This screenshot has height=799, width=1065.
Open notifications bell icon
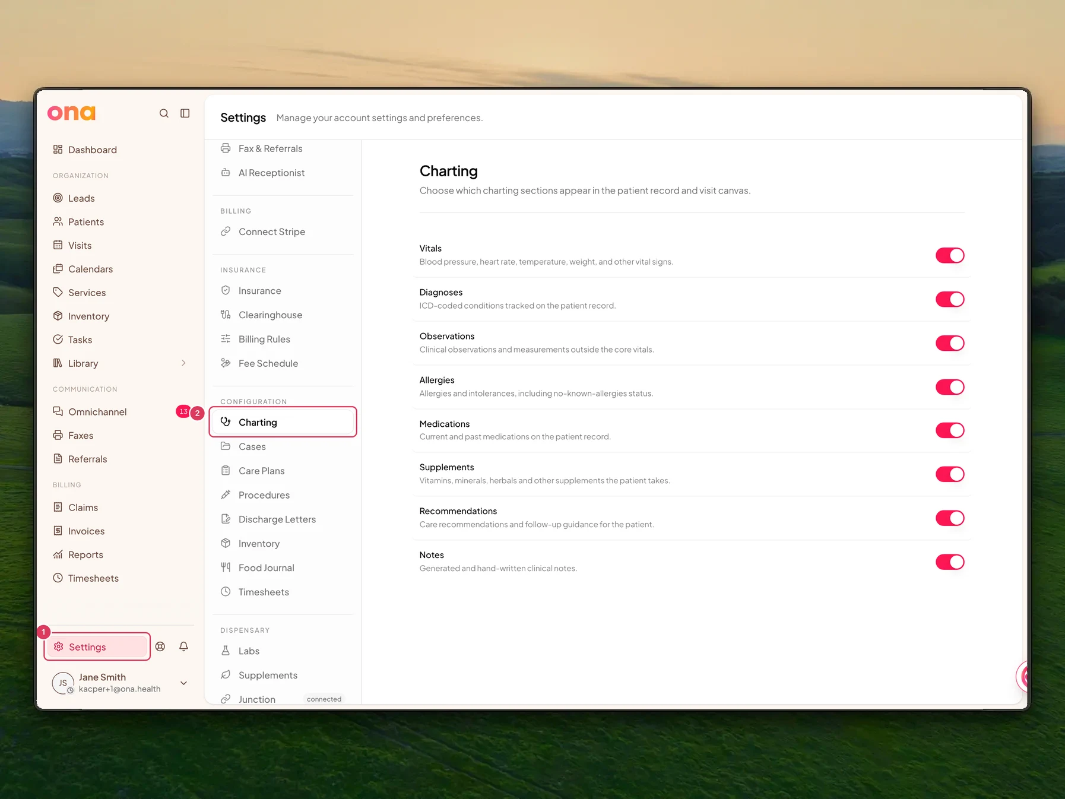(184, 646)
